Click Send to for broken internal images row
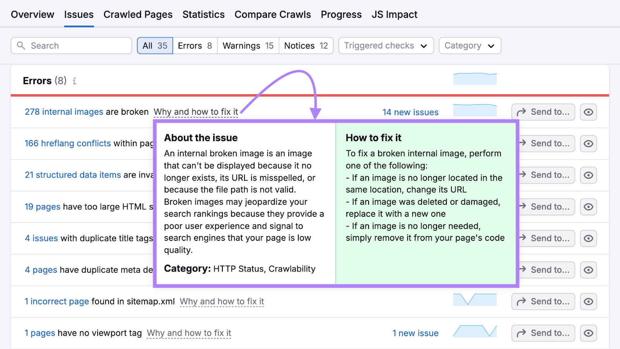Image resolution: width=620 pixels, height=349 pixels. [543, 112]
